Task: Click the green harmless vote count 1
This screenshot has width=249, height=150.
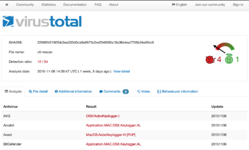Action: [237, 59]
